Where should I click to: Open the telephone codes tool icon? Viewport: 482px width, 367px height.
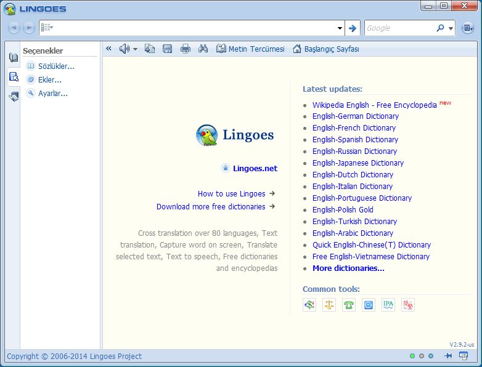coord(349,305)
